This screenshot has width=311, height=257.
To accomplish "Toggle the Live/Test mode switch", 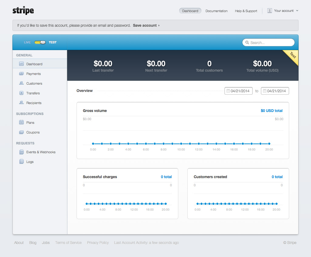I will [40, 42].
